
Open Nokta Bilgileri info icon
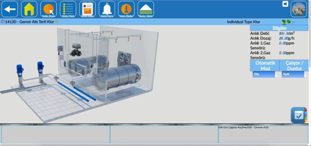[126, 9]
